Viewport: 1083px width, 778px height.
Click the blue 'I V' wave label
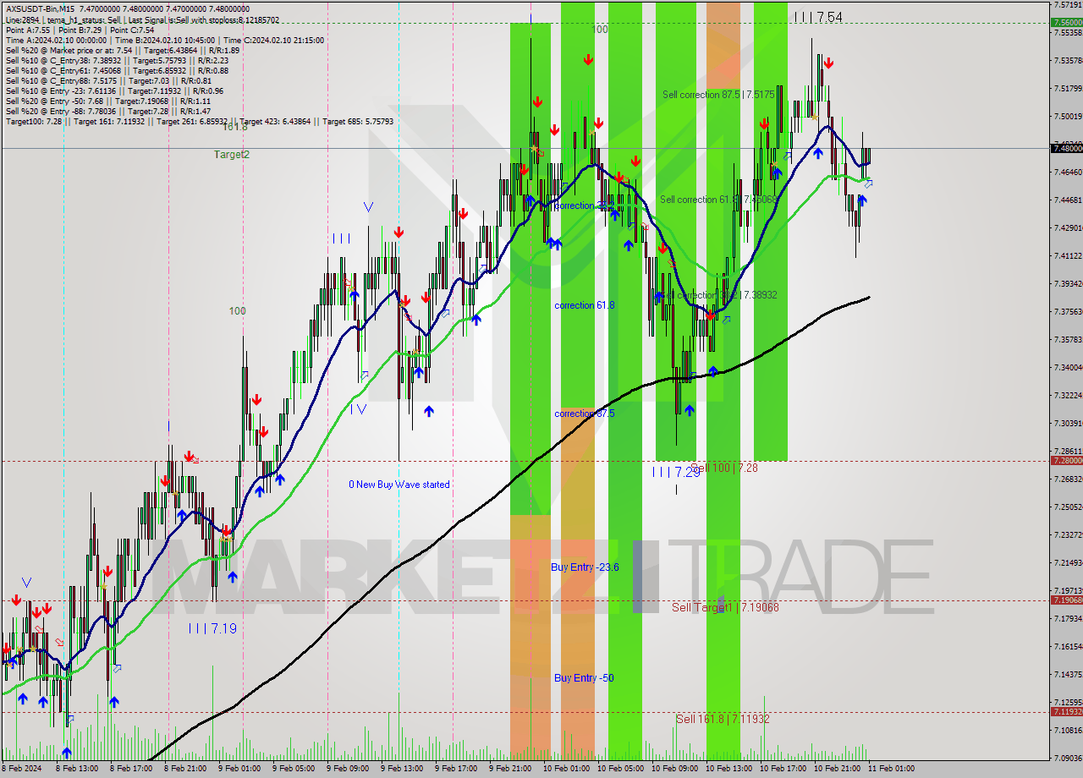coord(359,408)
